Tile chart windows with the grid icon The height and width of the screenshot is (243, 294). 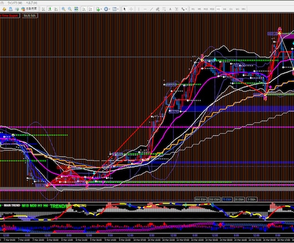tap(76, 9)
